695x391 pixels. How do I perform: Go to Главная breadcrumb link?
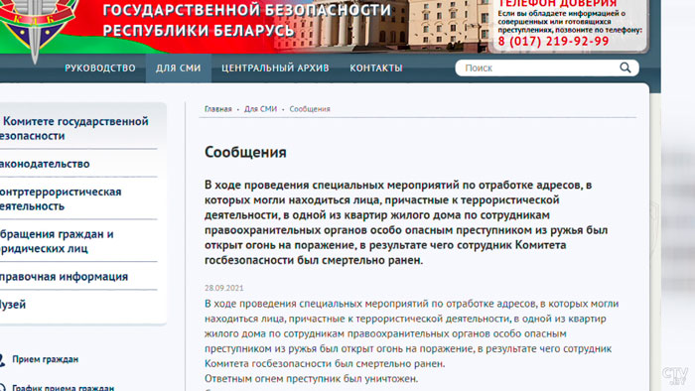click(218, 109)
